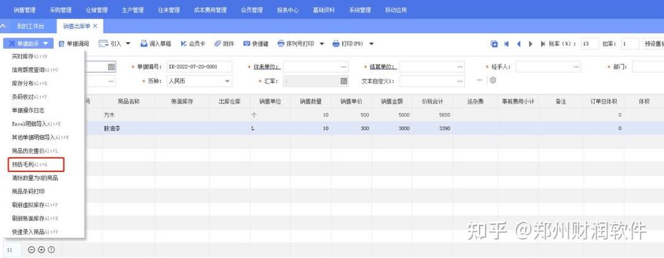The image size is (664, 258).
Task: Click the minus circle row-remove icon
Action: tap(31, 250)
